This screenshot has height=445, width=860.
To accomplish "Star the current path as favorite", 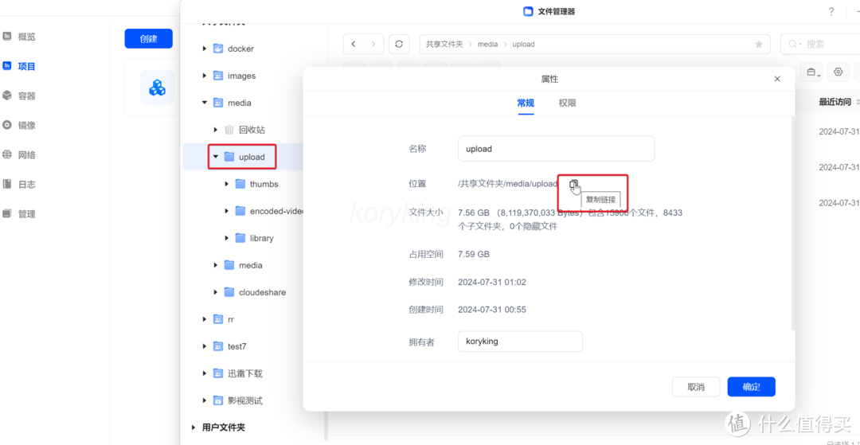I will click(x=759, y=45).
